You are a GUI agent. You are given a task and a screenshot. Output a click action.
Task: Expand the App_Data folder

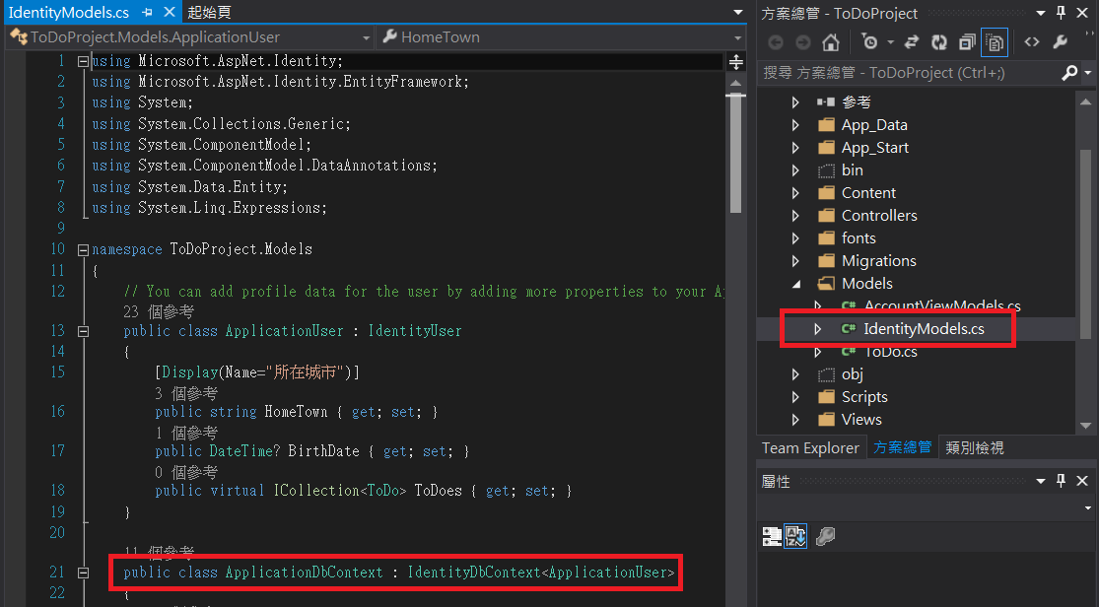click(x=795, y=125)
